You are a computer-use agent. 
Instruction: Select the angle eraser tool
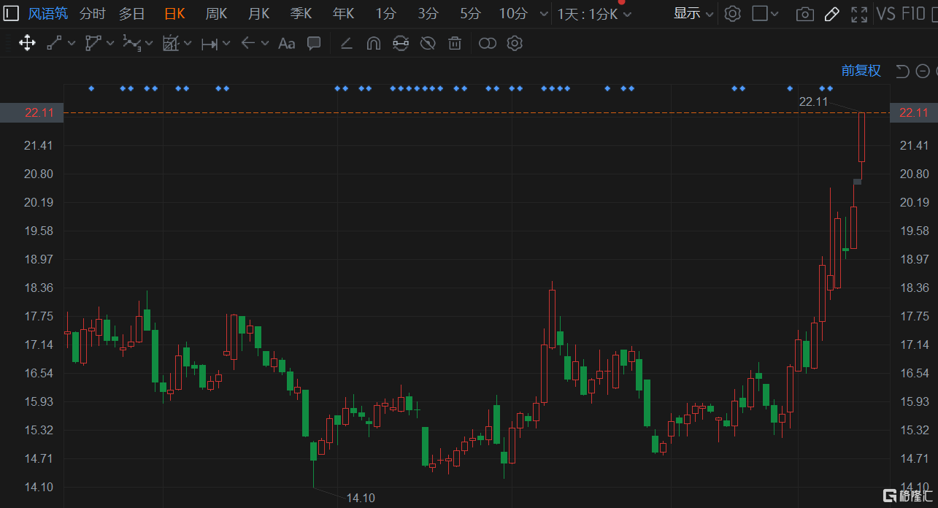[x=347, y=44]
